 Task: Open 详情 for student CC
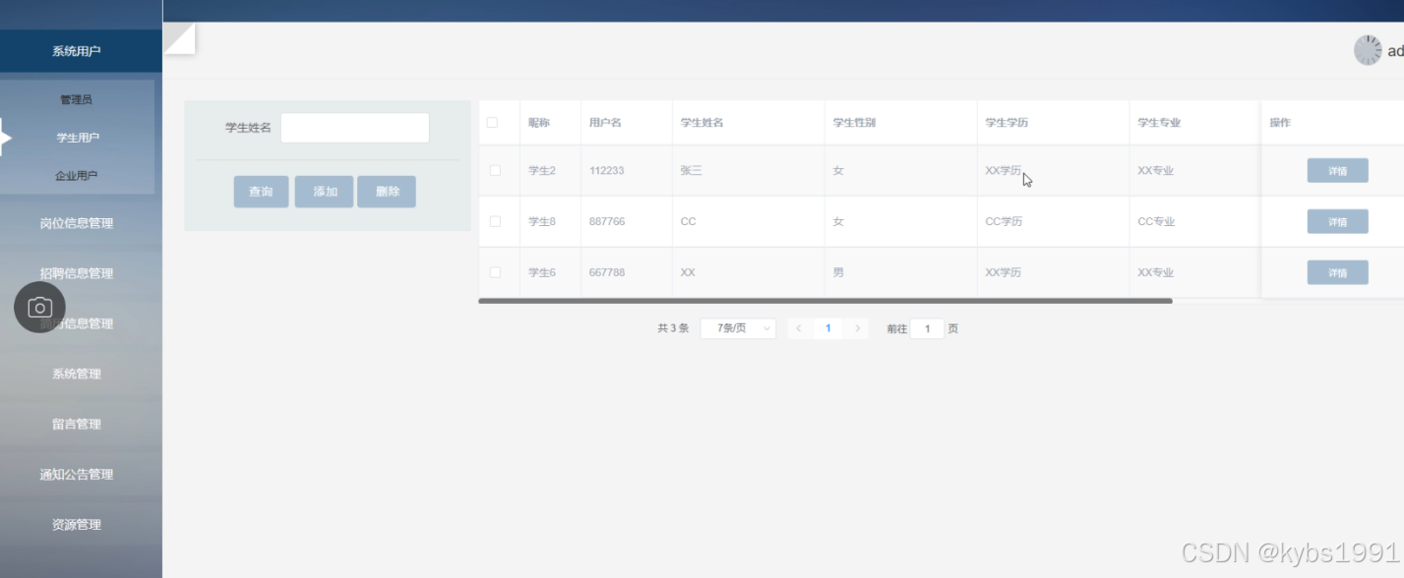tap(1337, 221)
